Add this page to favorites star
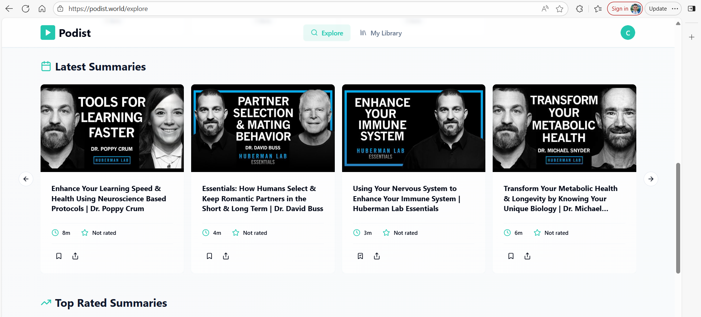 point(560,9)
